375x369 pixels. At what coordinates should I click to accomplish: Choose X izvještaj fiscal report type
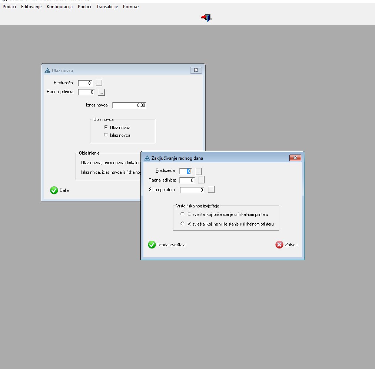pos(182,224)
